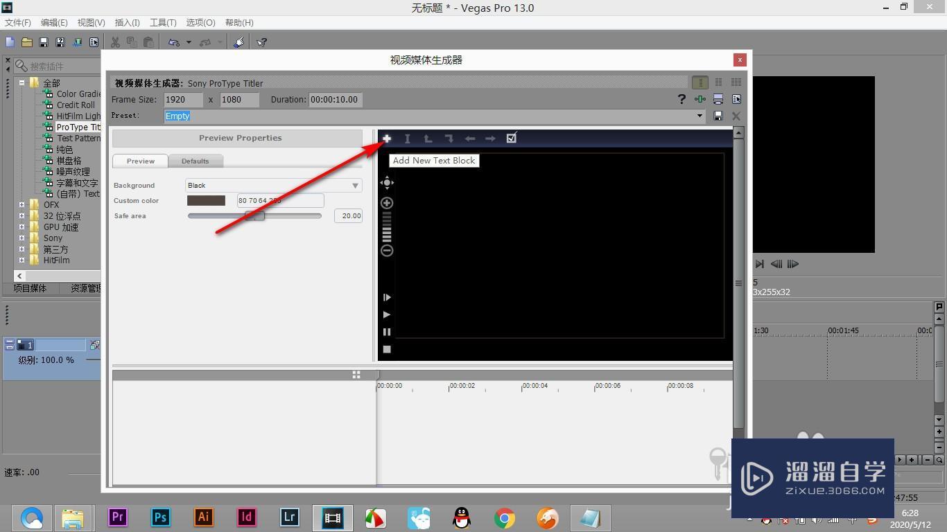Open the Undo history dropdown arrow

(189, 42)
